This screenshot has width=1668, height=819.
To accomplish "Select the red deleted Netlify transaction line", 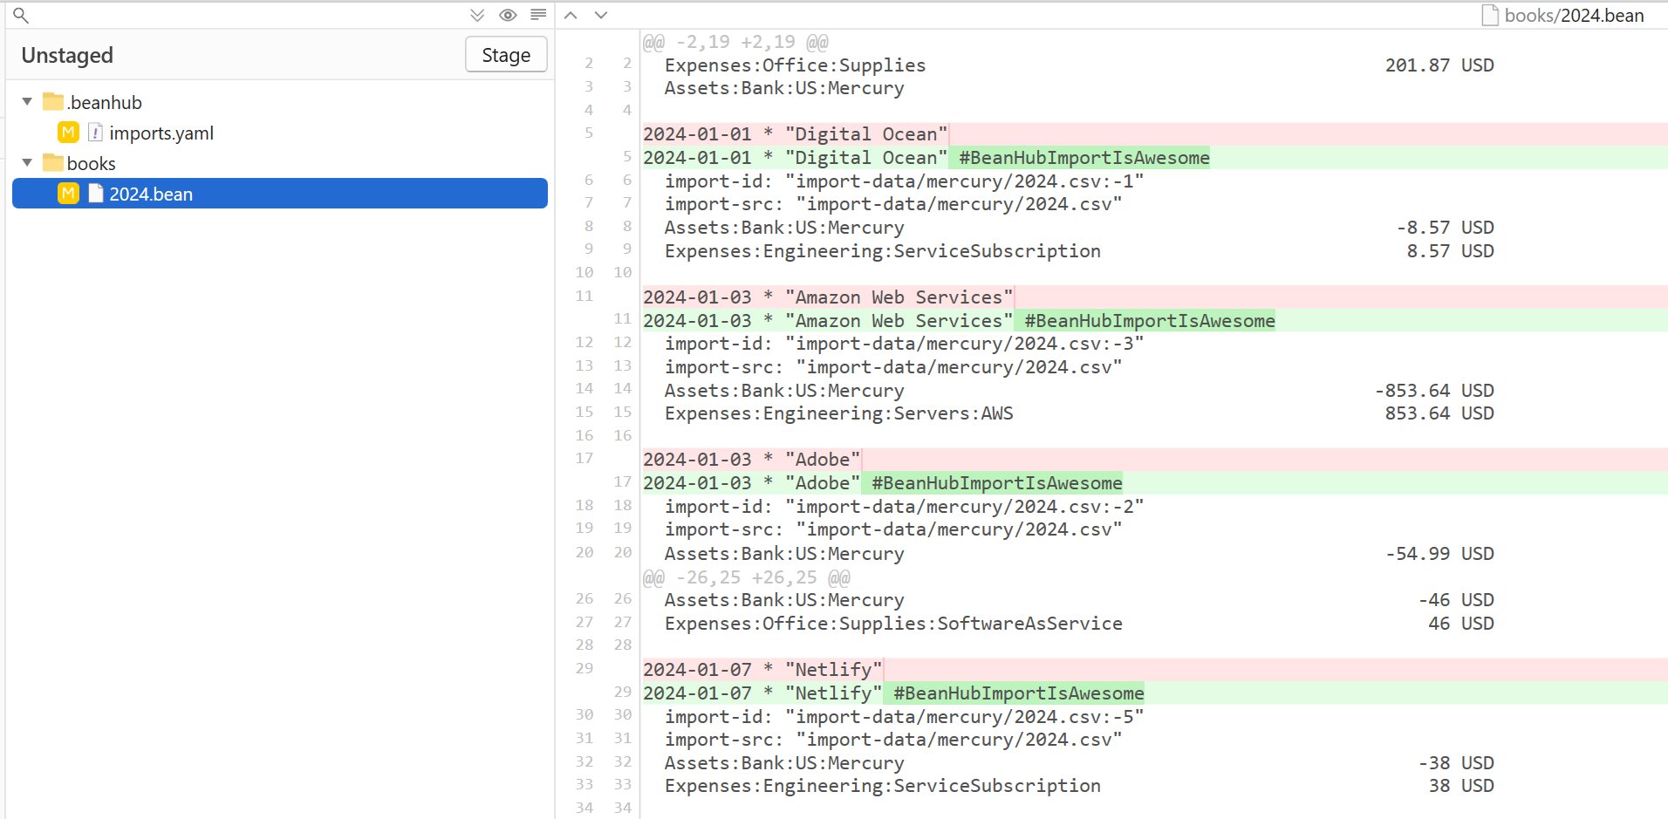I will coord(763,668).
